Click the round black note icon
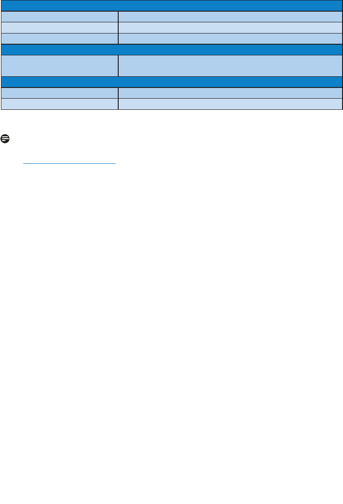The image size is (343, 504). pos(5,139)
